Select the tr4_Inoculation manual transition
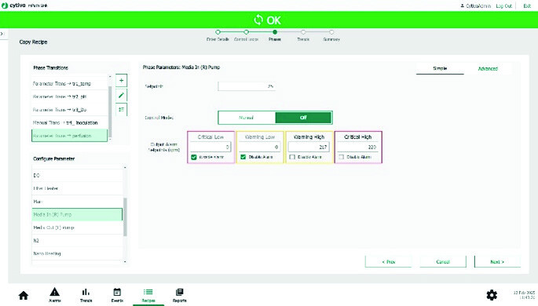 coord(70,122)
